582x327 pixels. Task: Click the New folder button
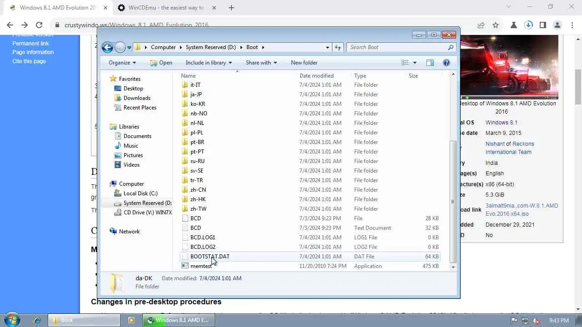click(x=304, y=63)
